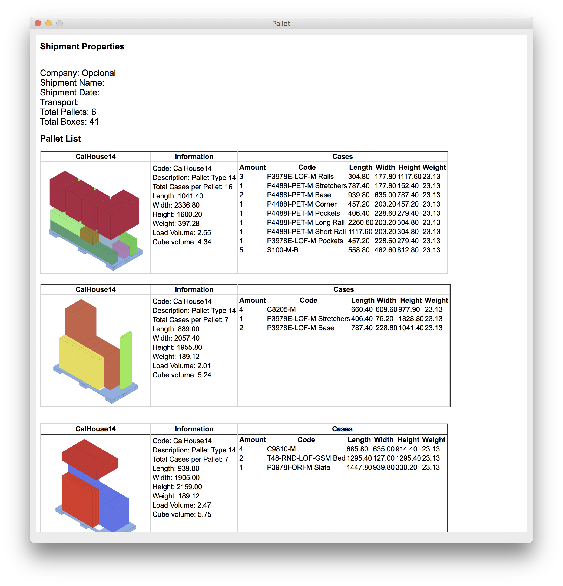Click the '2260.60' length value
This screenshot has height=586, width=563.
pyautogui.click(x=360, y=222)
